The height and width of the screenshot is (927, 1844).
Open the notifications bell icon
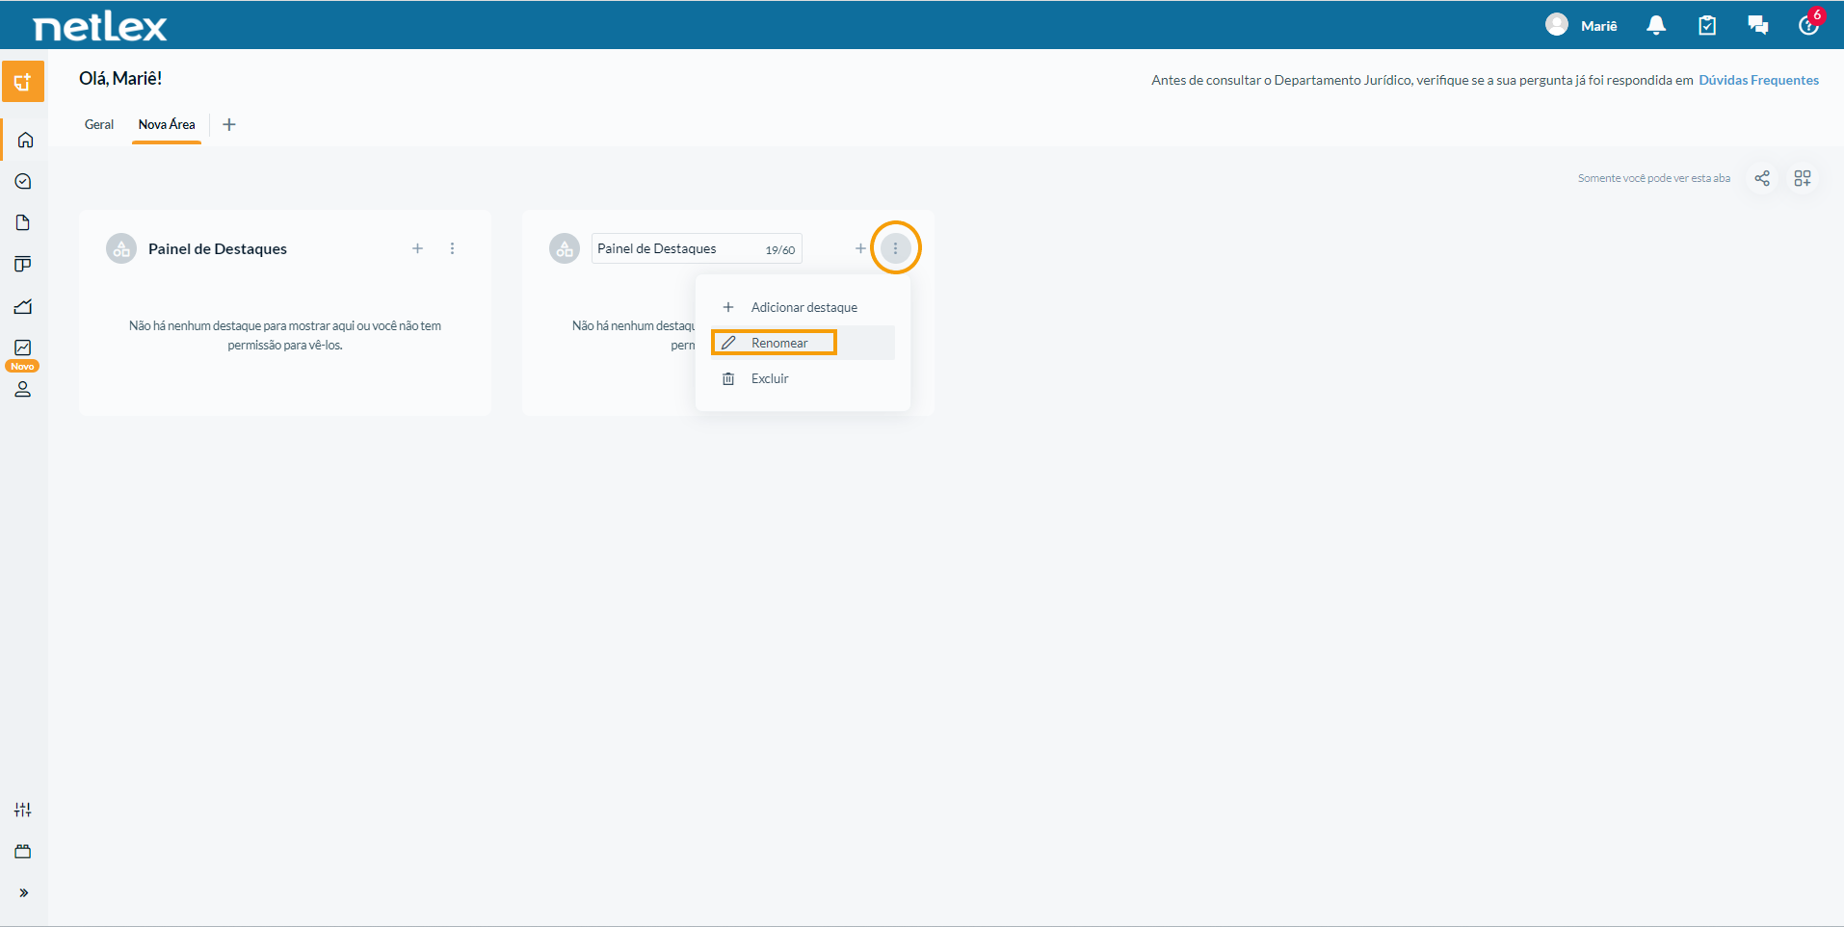click(x=1656, y=25)
